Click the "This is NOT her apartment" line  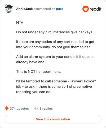(x=38, y=71)
